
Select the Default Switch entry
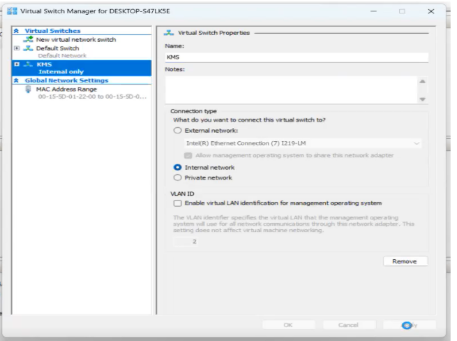click(57, 48)
